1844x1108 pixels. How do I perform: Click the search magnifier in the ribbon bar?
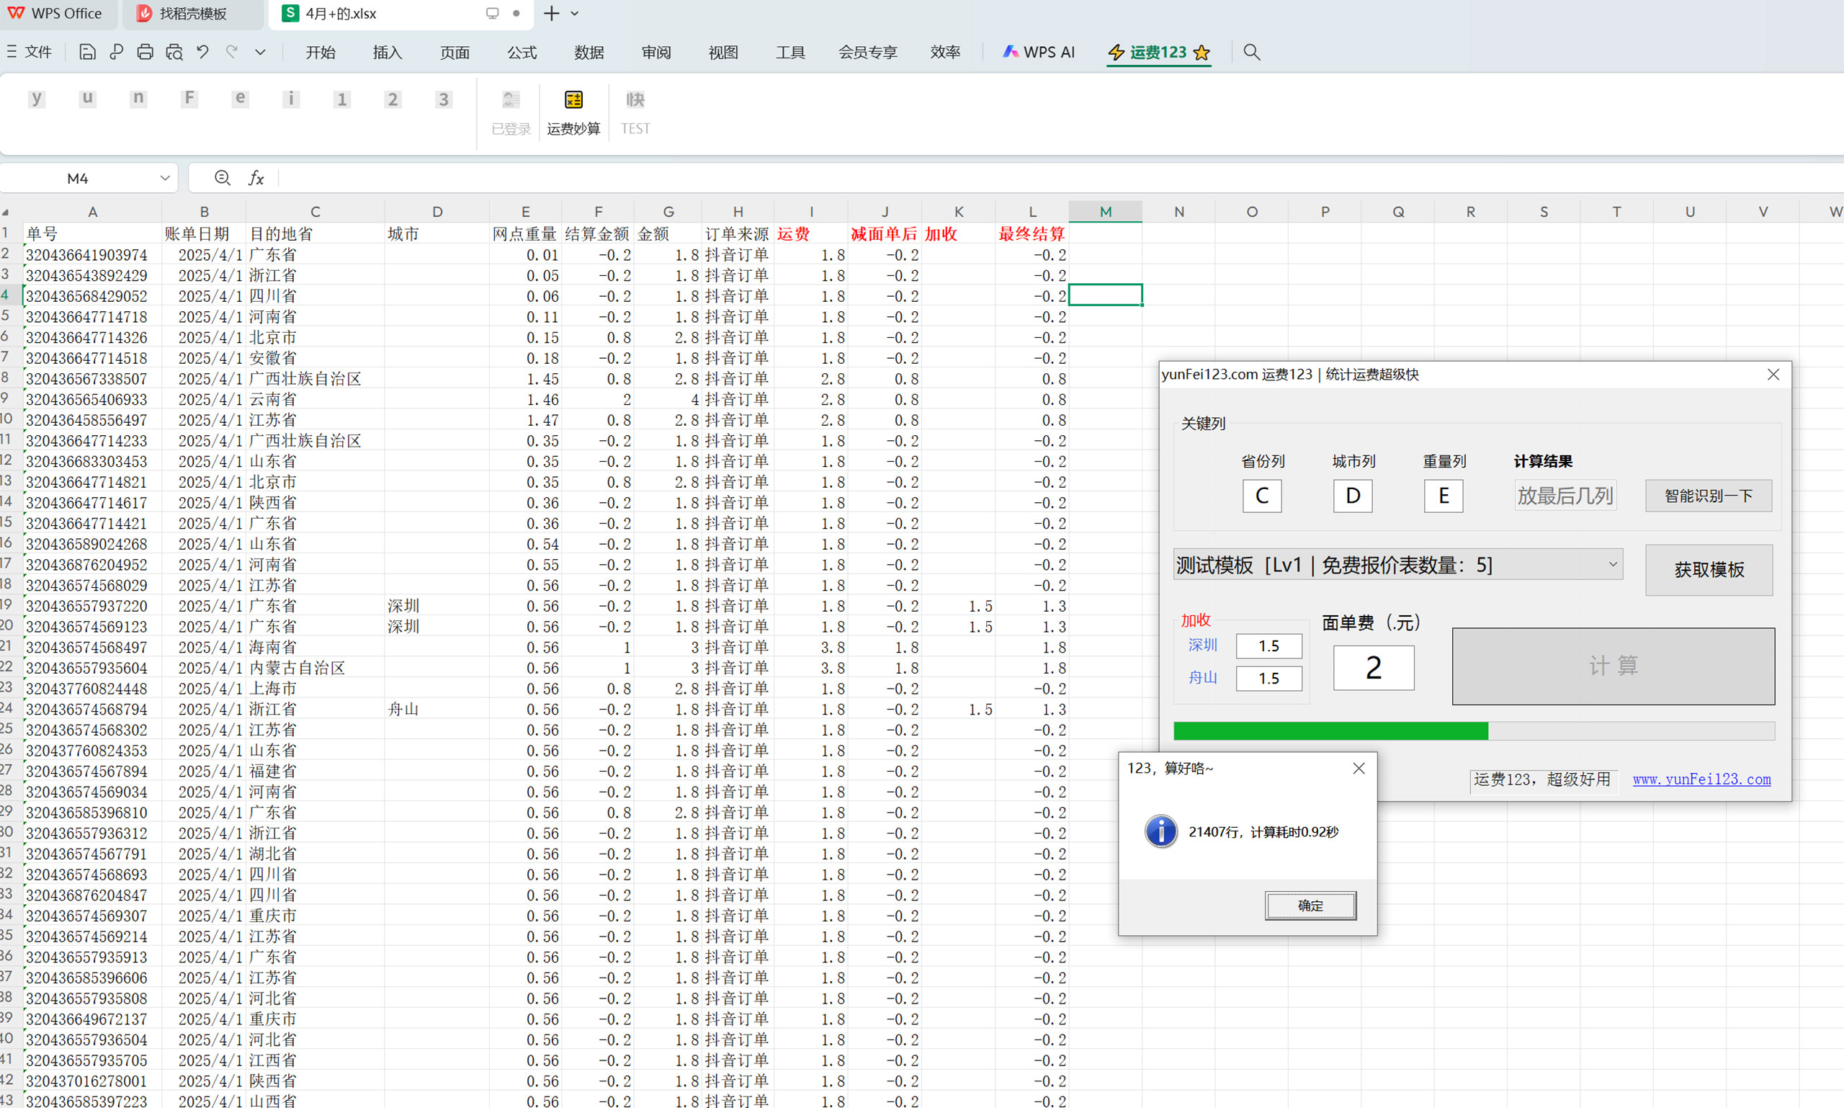1251,53
